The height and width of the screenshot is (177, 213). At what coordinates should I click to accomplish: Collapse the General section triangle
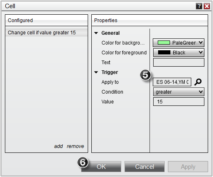[x=96, y=33]
